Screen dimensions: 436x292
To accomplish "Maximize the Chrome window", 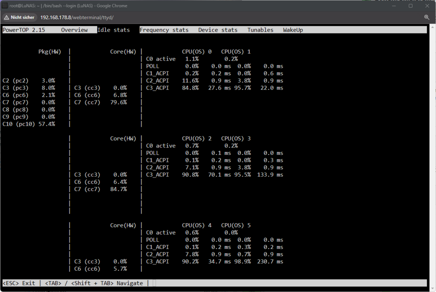I will point(410,6).
